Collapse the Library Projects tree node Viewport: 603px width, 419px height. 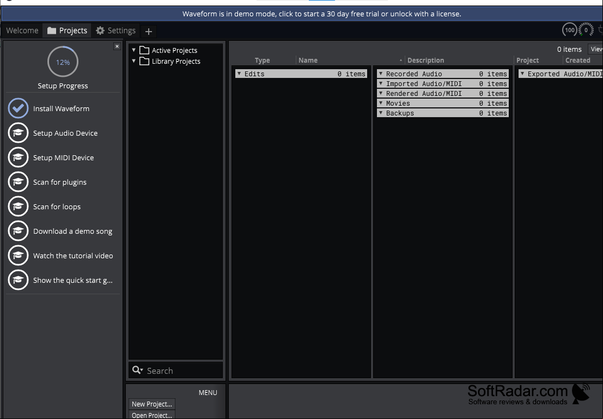coord(134,61)
